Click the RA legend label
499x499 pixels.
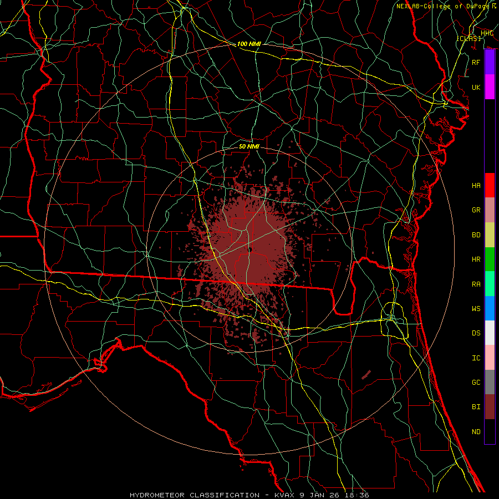tap(476, 284)
